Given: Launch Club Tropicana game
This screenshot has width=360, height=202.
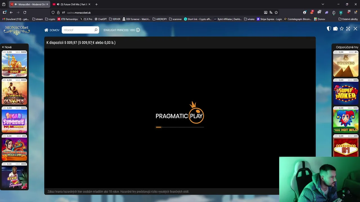Looking at the screenshot, I should [14, 176].
